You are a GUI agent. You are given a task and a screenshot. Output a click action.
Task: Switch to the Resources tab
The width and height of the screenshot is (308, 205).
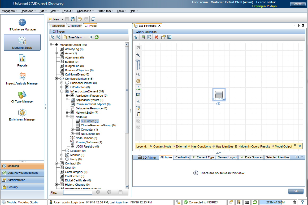(57, 26)
